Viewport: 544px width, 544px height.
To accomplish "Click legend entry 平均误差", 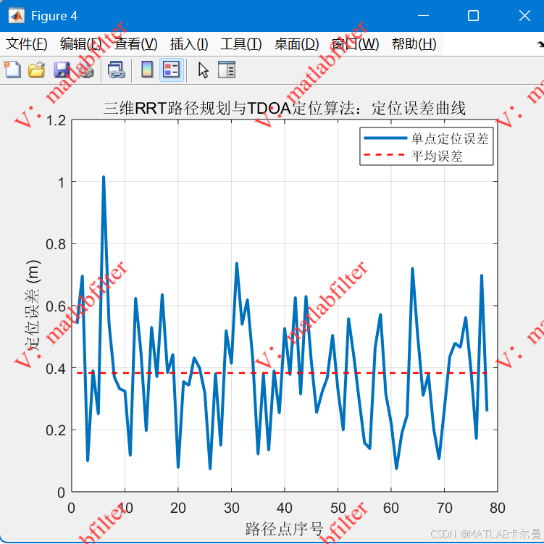I will (x=437, y=156).
